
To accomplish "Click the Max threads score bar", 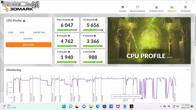I will pyautogui.click(x=67, y=30).
